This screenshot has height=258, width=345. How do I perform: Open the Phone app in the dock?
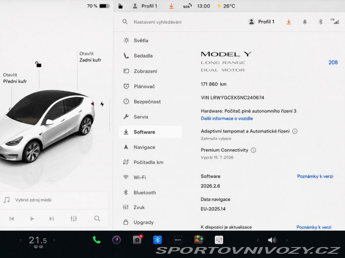[96, 240]
